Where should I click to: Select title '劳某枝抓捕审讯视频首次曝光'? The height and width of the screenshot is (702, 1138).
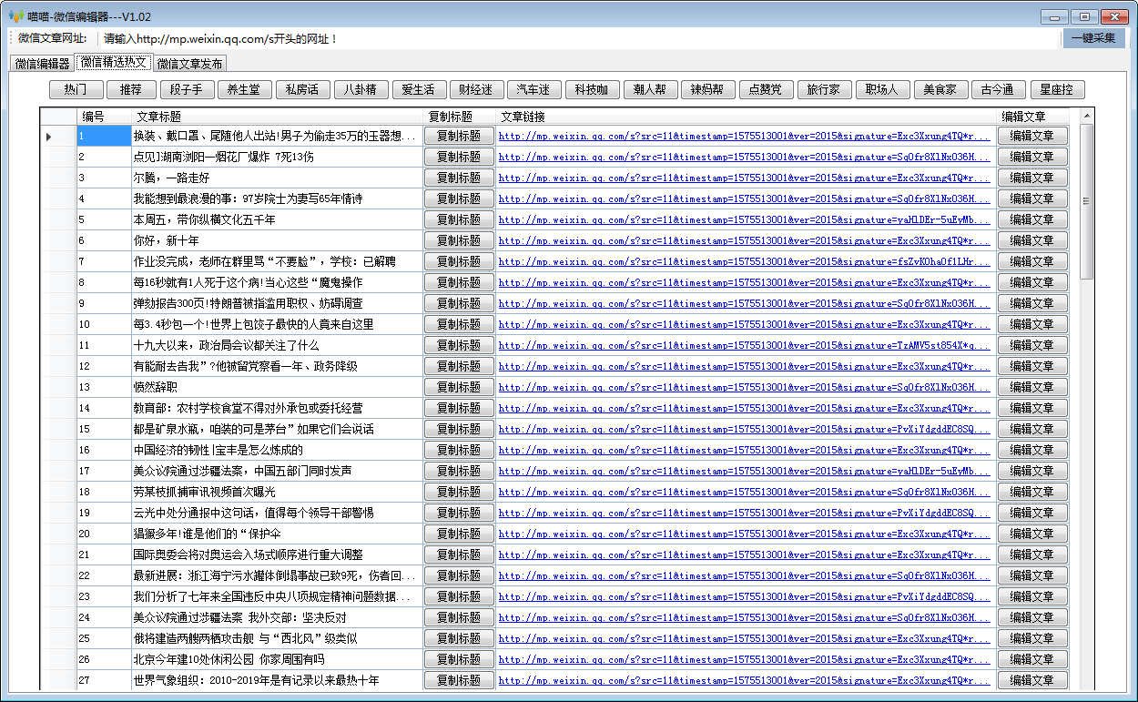(x=204, y=492)
